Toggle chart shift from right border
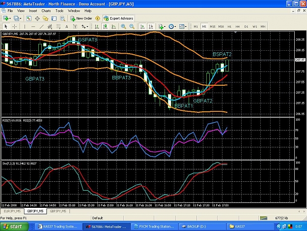Screen dimensions: 307x231 (x=151, y=27)
